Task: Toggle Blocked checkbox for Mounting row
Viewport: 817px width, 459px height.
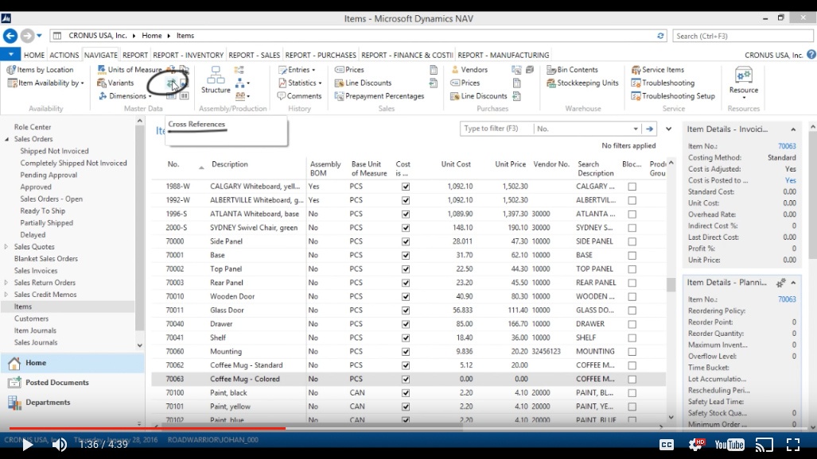Action: (632, 352)
